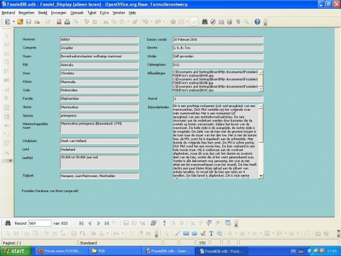The image size is (341, 256).
Task: Click 'Fossielen Database van Bram Langeveld' label
Action: click(x=50, y=191)
